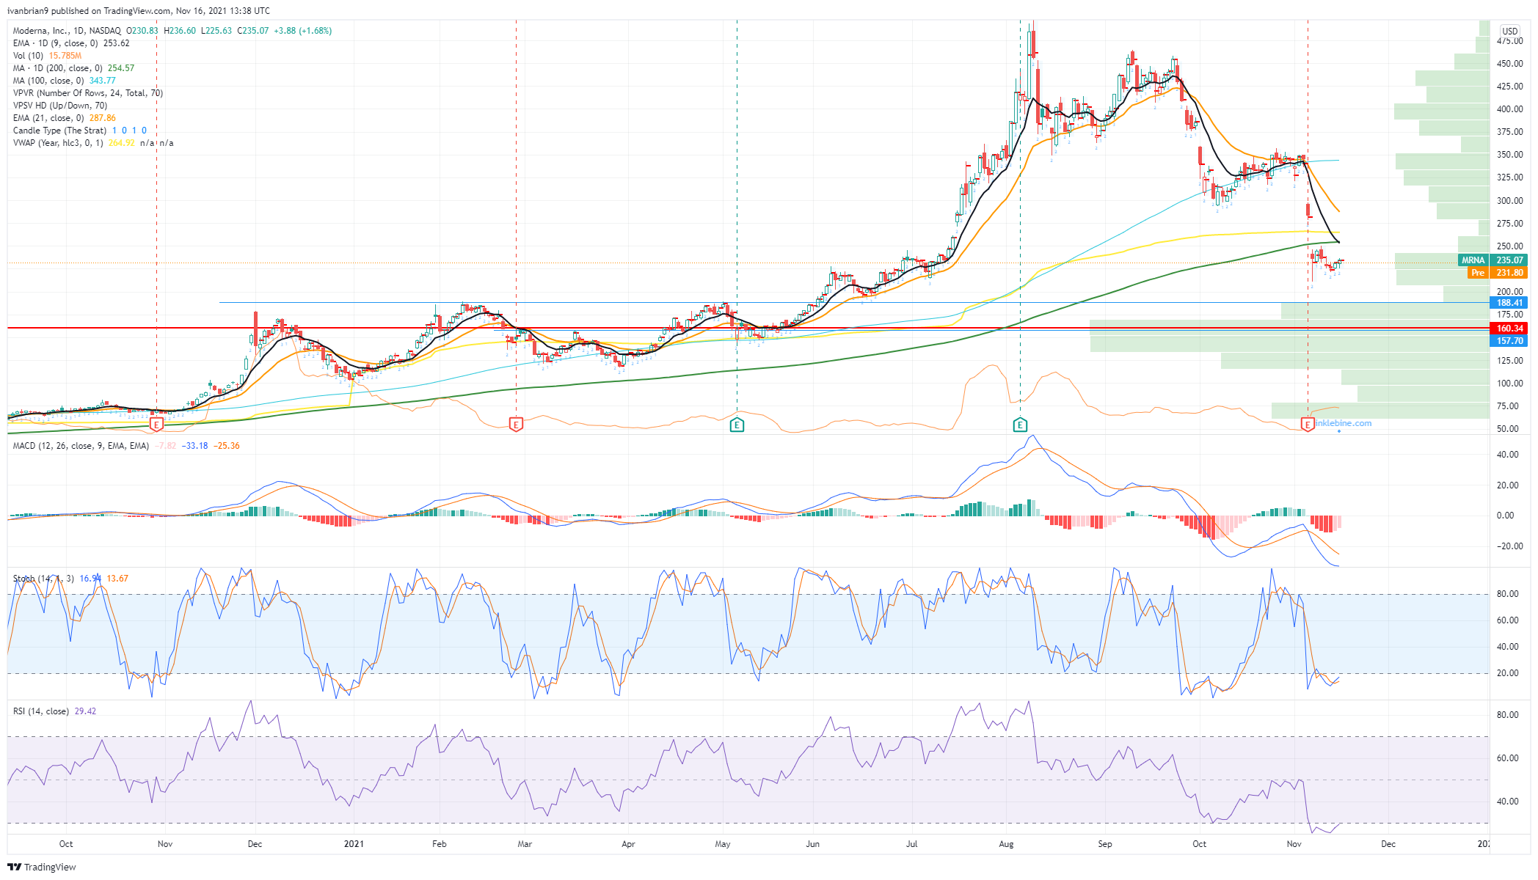Click the red earnings marker in November 2021

click(x=1308, y=425)
